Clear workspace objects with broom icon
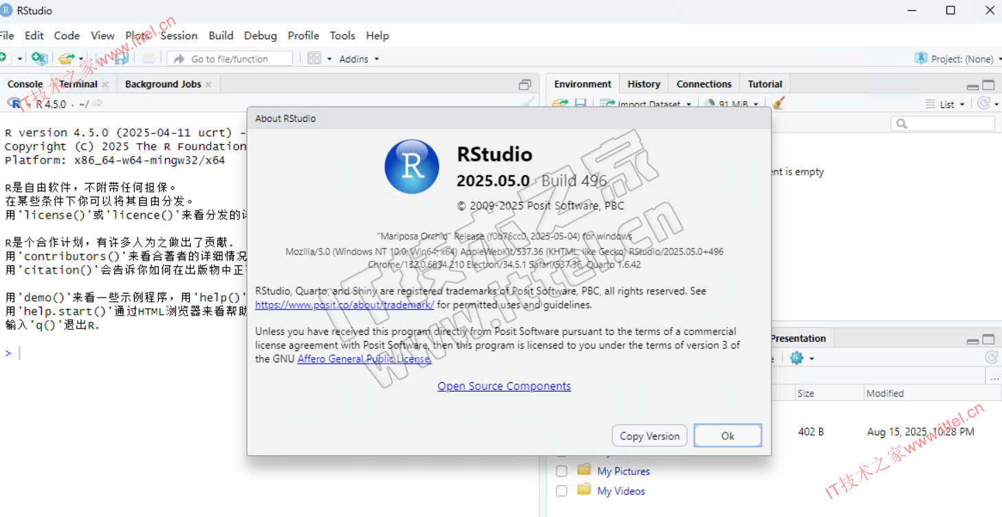The image size is (1002, 517). click(778, 103)
